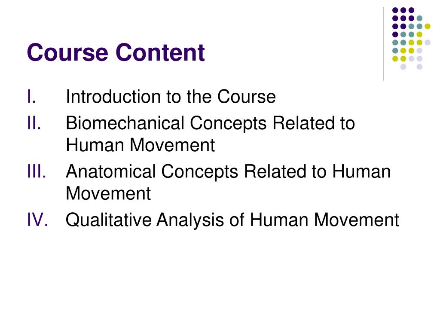Click the leftmost yellow dot in seventh row
Screen dimensions: 440x330
point(395,58)
